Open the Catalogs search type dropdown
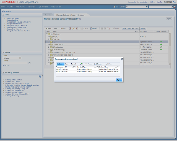This screenshot has width=177, height=141. click(x=20, y=58)
